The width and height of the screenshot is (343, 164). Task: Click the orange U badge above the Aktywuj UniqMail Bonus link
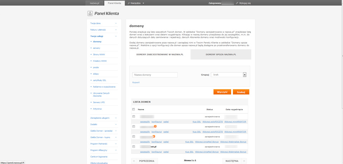(x=154, y=136)
